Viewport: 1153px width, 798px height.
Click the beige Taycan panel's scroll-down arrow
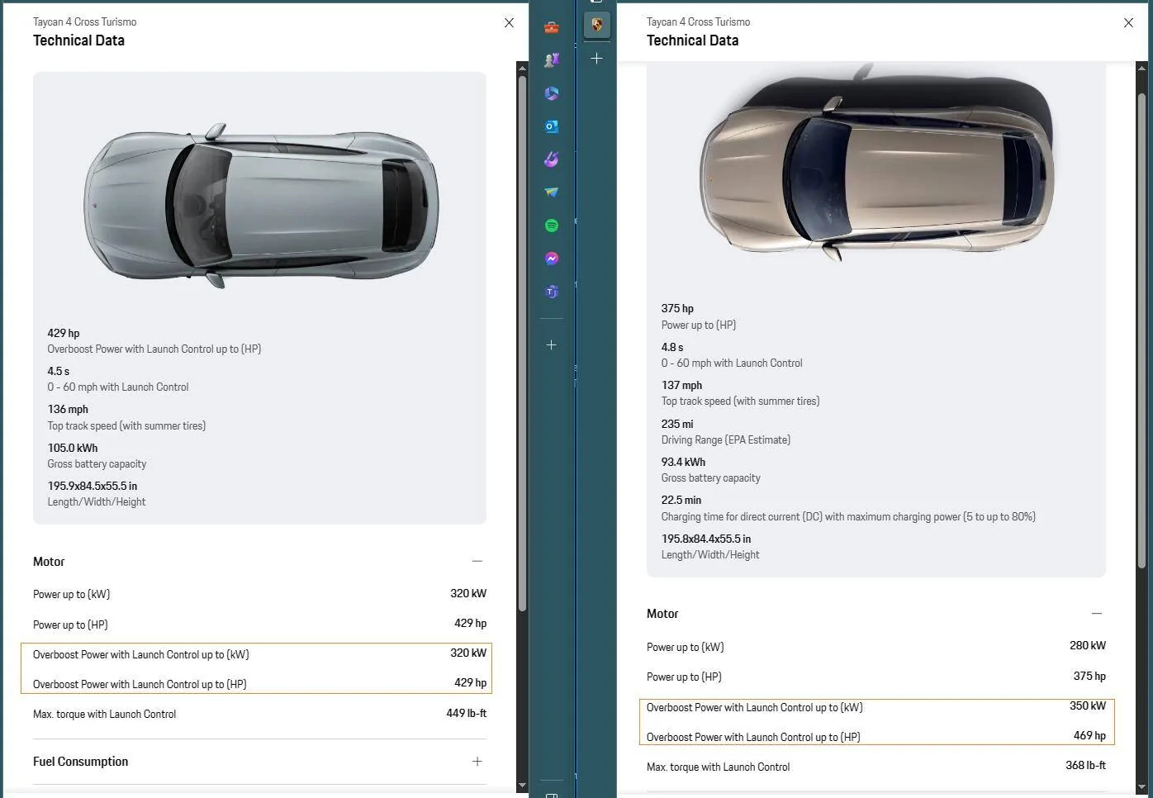(x=1141, y=786)
